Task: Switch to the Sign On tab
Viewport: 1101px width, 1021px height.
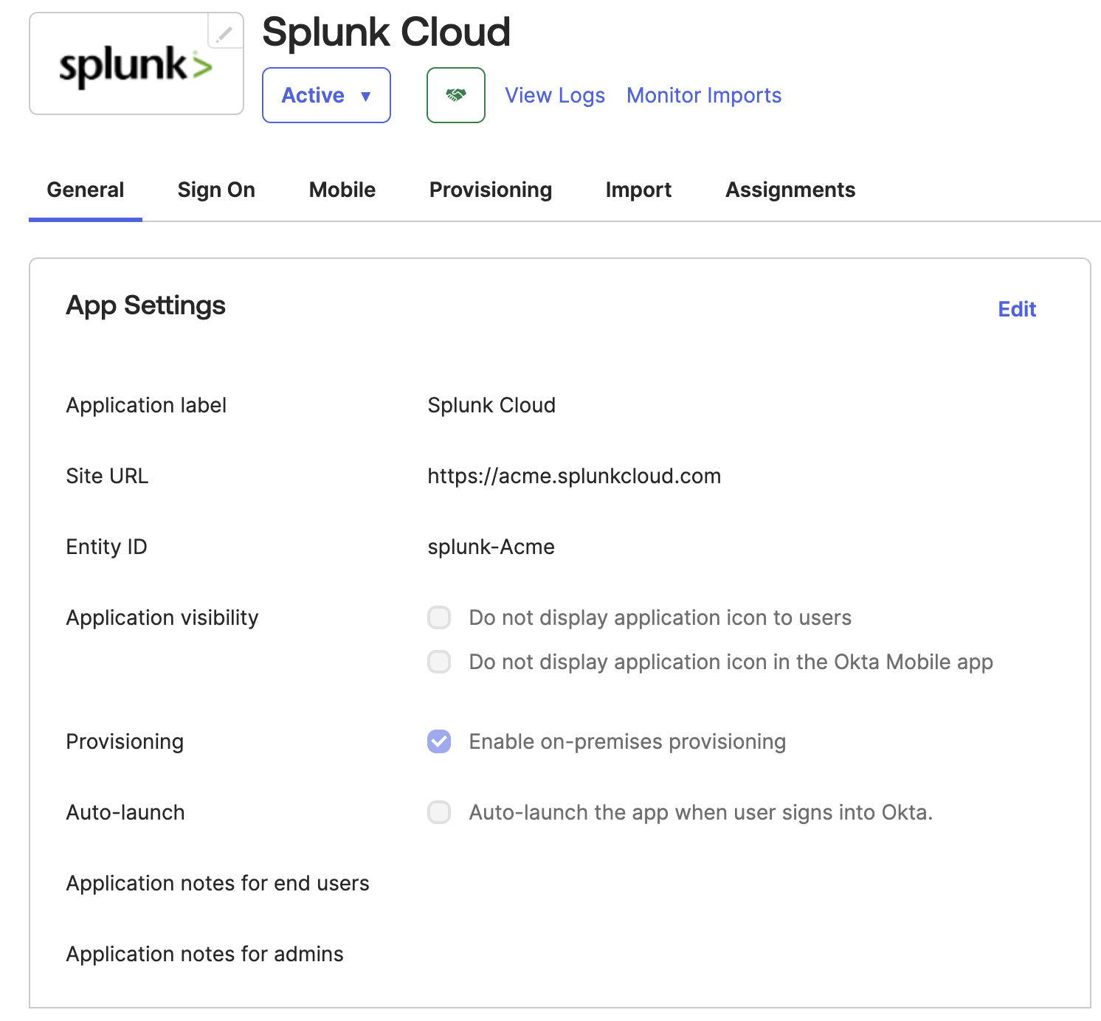Action: [x=216, y=190]
